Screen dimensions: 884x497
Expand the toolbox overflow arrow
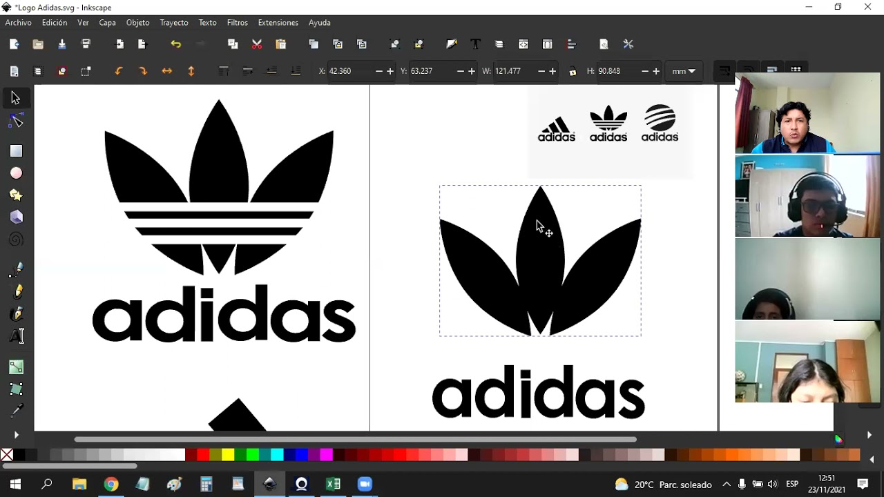[x=16, y=435]
